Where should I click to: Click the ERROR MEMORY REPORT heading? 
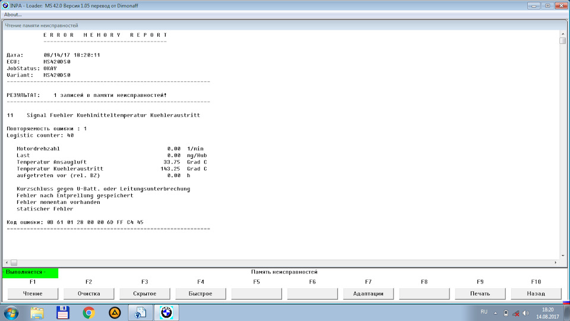[106, 35]
